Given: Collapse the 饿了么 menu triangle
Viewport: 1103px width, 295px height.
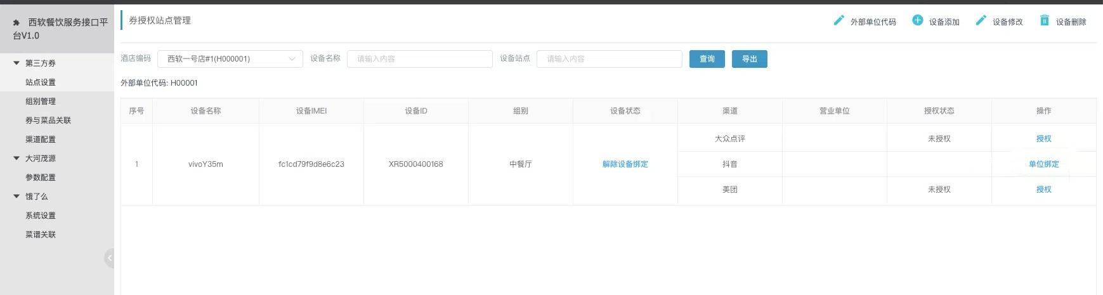Looking at the screenshot, I should 16,196.
